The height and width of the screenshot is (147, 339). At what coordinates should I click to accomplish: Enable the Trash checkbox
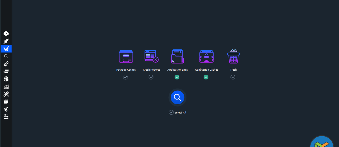tap(233, 77)
